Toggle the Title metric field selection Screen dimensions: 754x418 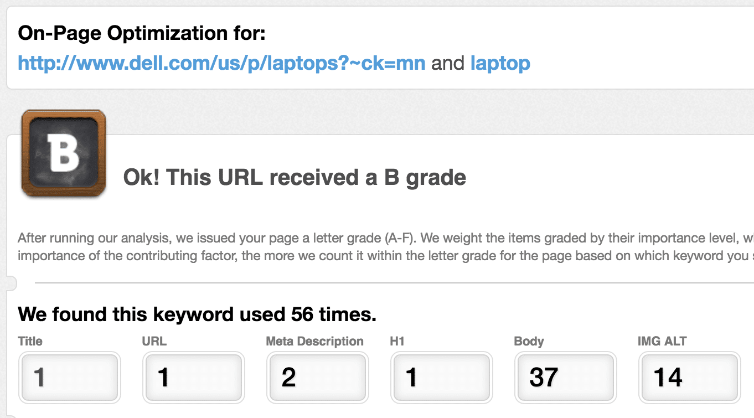(x=69, y=377)
